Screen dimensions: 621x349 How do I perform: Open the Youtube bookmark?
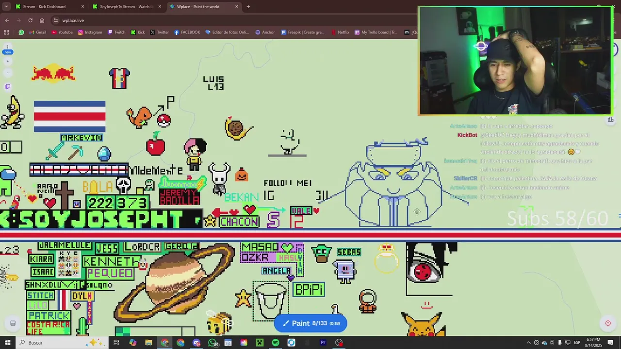coord(62,32)
